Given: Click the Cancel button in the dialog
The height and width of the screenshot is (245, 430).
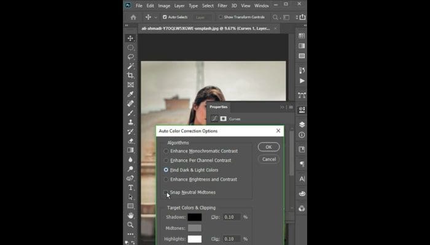Looking at the screenshot, I should [x=268, y=159].
